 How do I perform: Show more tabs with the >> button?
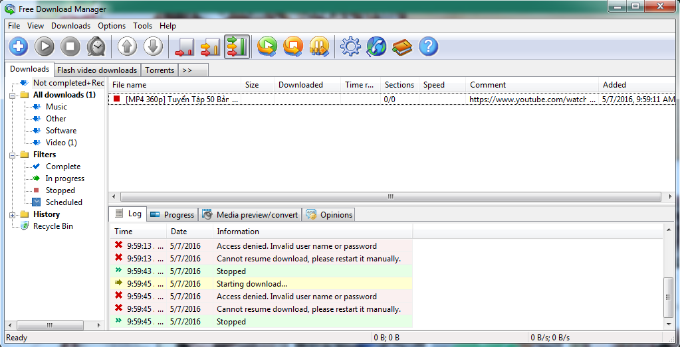coord(187,70)
